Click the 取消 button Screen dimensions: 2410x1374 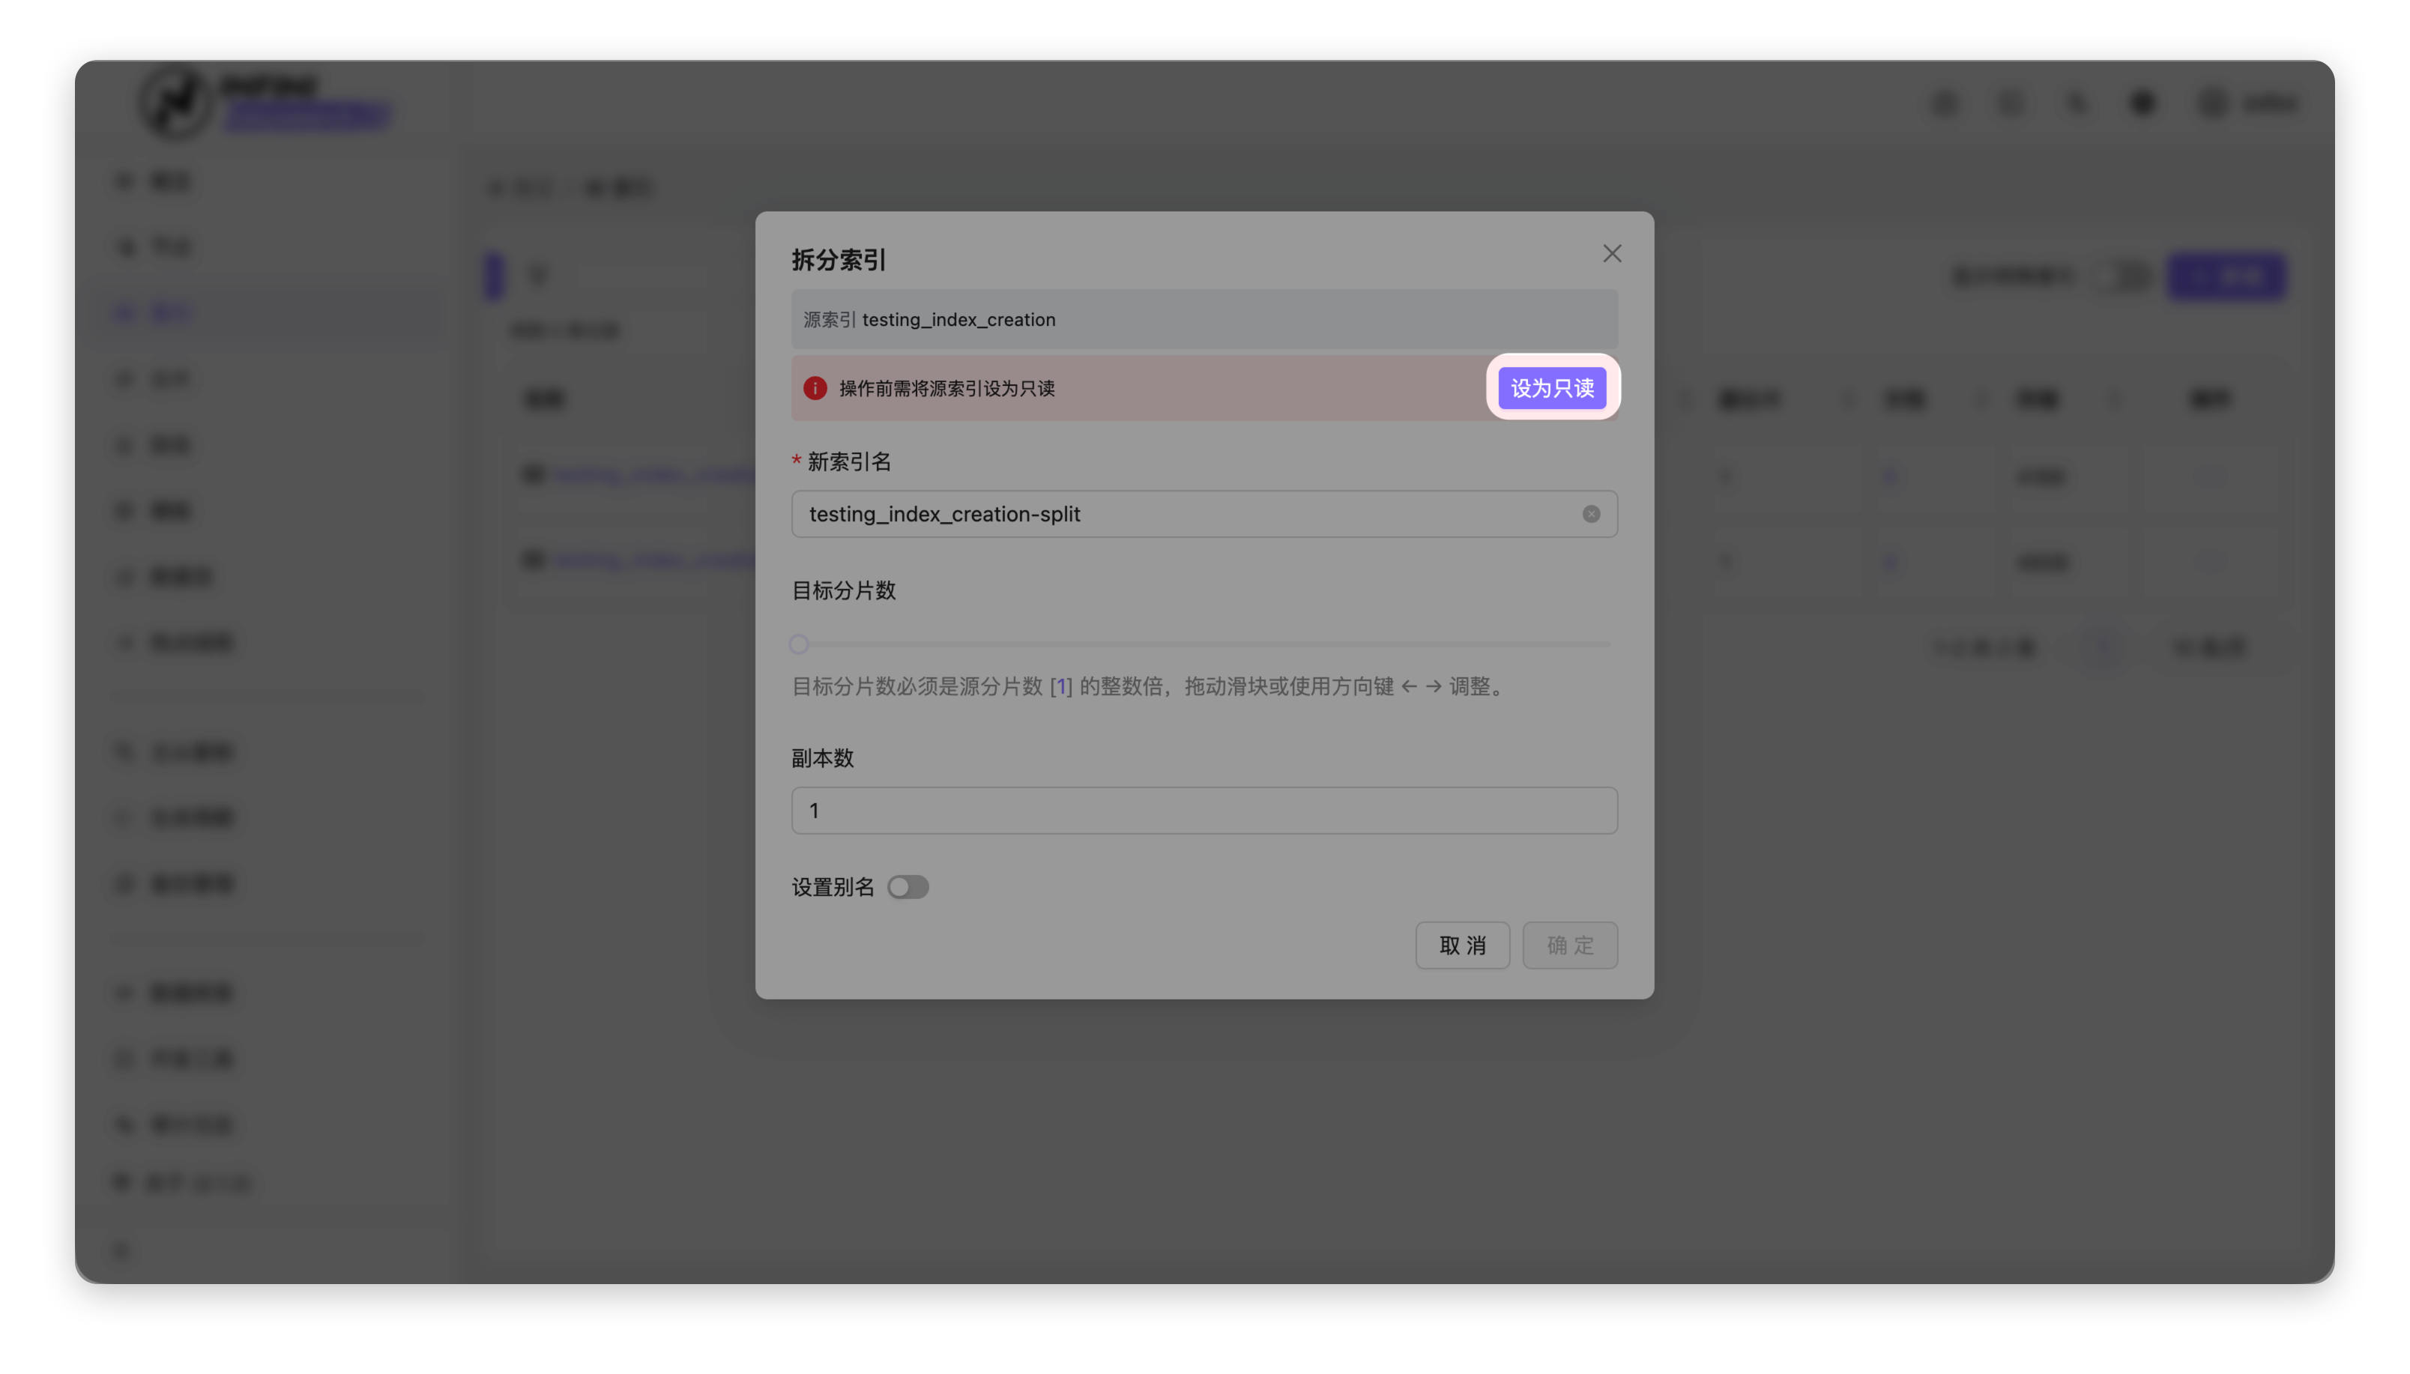(x=1462, y=945)
